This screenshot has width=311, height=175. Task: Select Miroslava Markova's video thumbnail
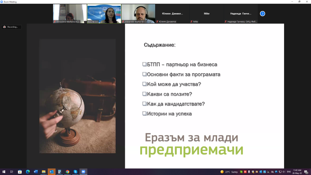click(70, 13)
